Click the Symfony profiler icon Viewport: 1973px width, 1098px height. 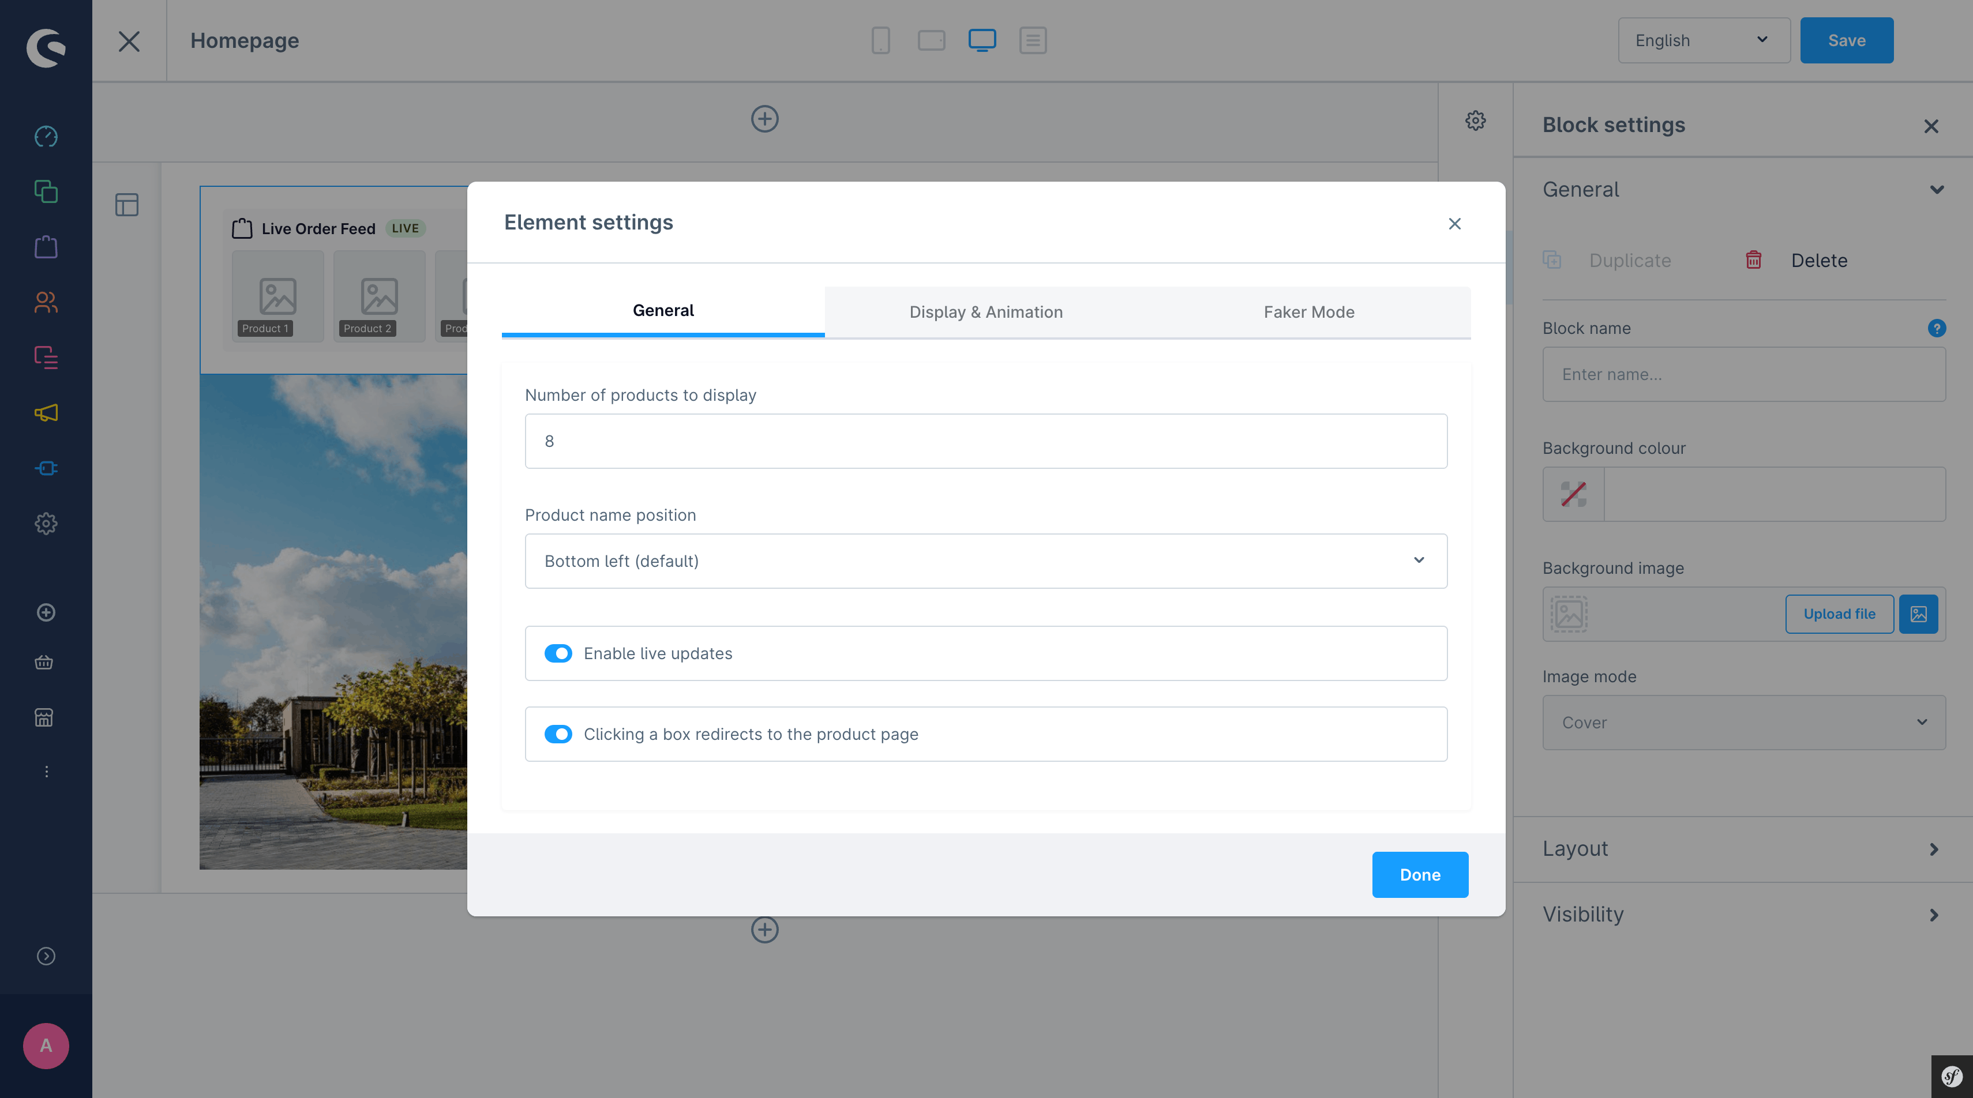click(1952, 1077)
